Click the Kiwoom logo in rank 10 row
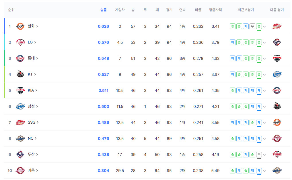 click(x=20, y=171)
